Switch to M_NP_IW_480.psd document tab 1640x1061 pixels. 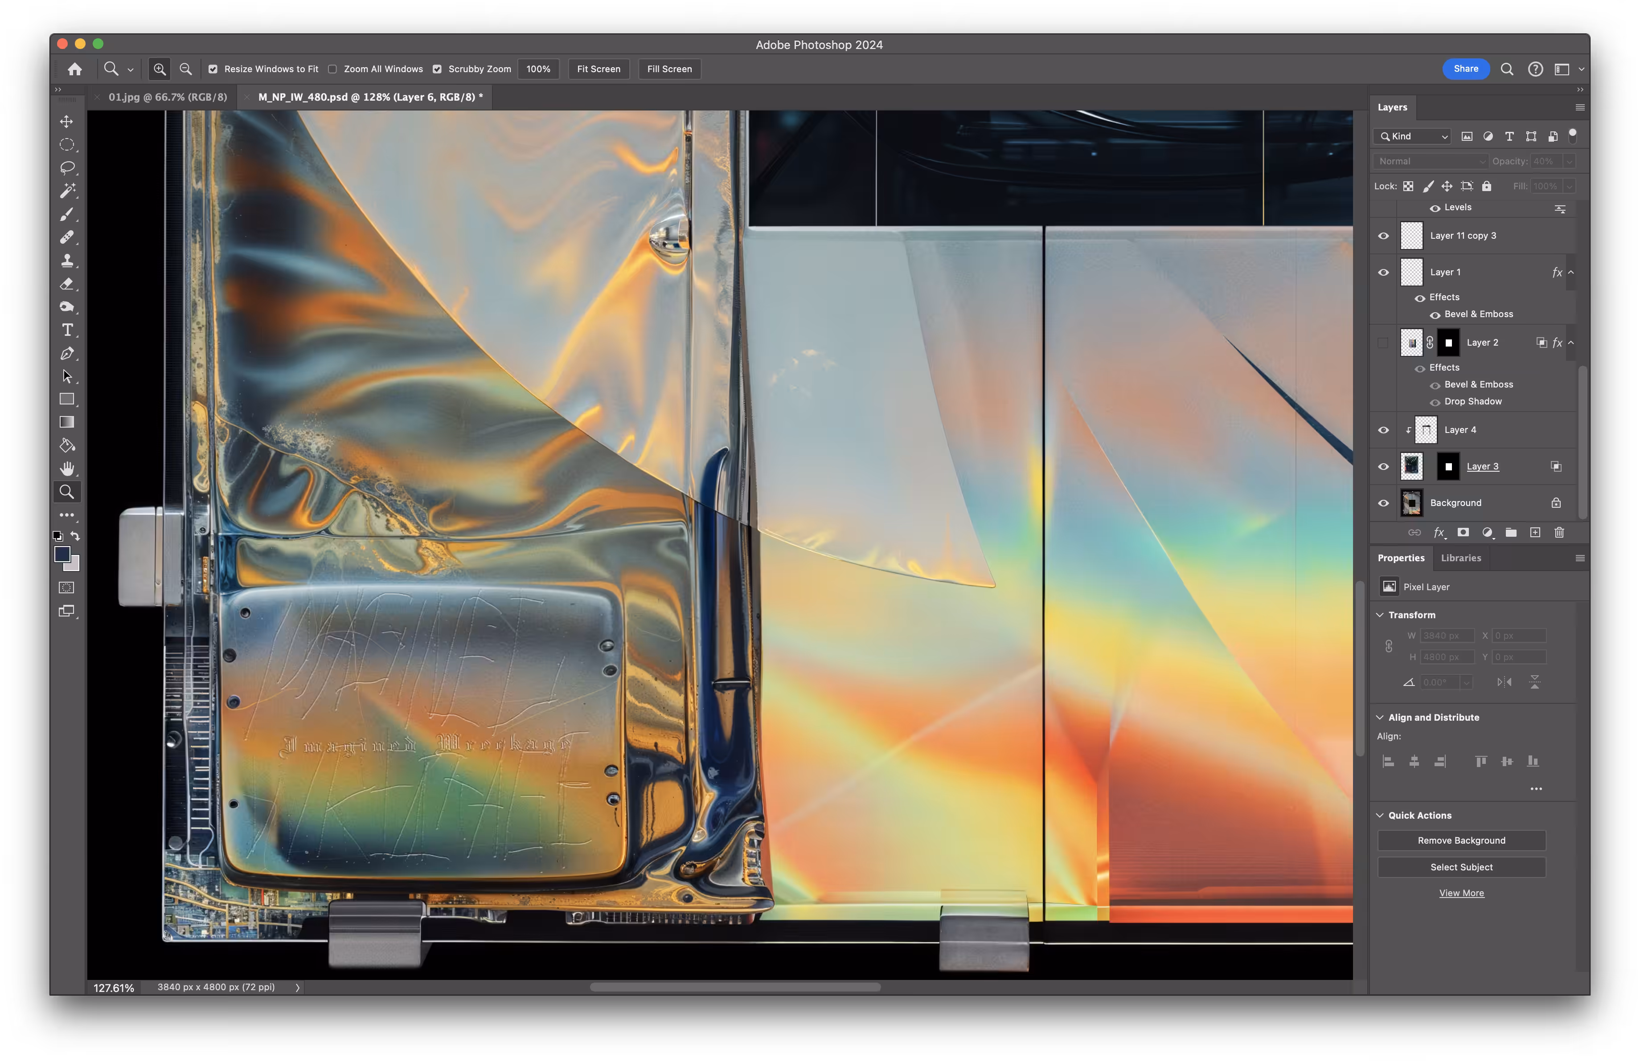370,97
